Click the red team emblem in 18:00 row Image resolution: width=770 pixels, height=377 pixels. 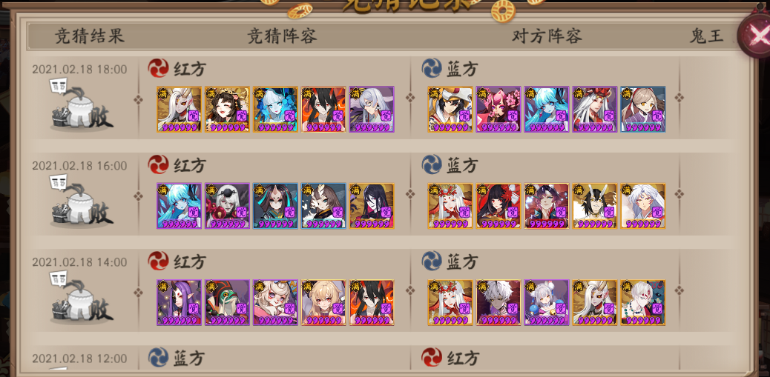(158, 68)
